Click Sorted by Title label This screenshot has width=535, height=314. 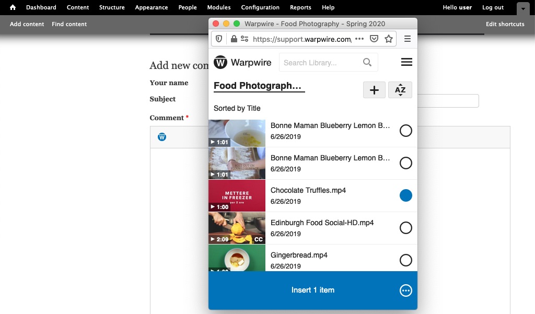click(x=237, y=108)
